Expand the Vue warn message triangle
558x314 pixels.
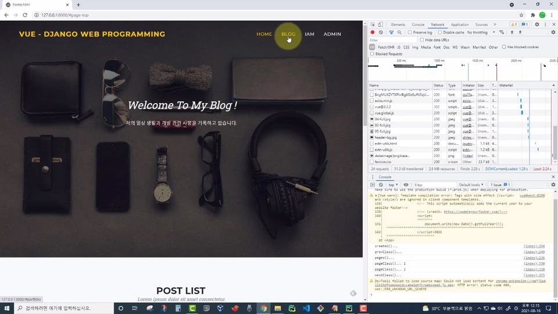(x=376, y=195)
